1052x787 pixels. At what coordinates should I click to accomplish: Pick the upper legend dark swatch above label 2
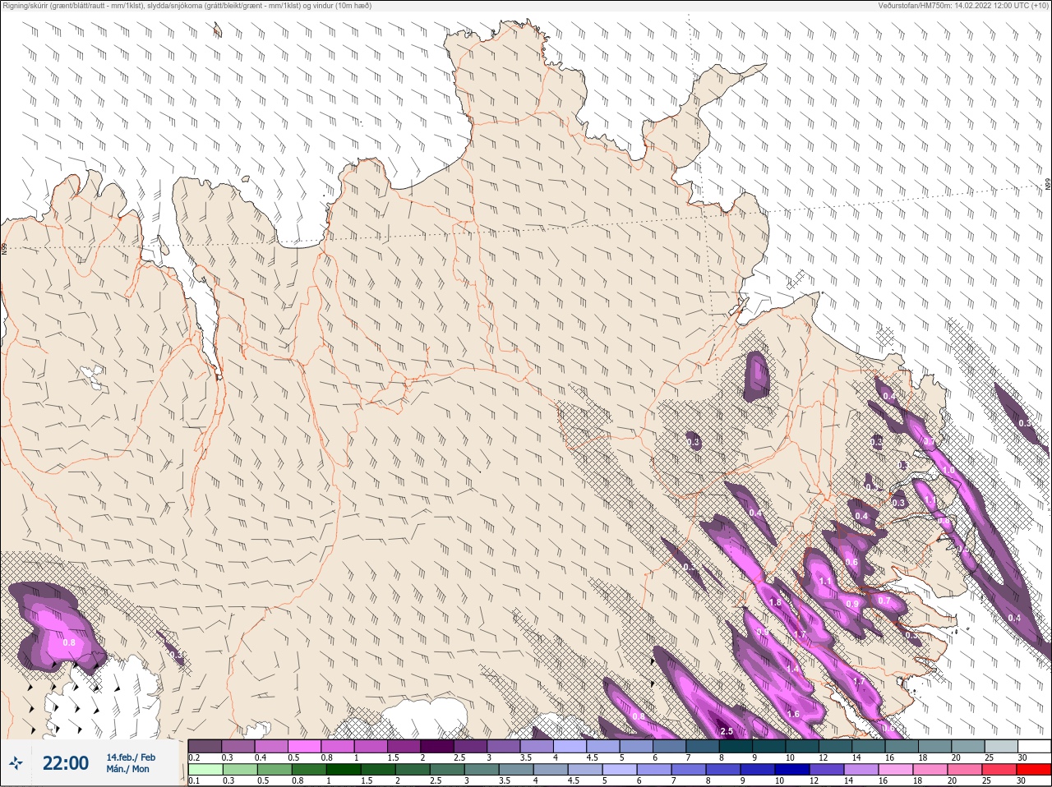pyautogui.click(x=437, y=746)
